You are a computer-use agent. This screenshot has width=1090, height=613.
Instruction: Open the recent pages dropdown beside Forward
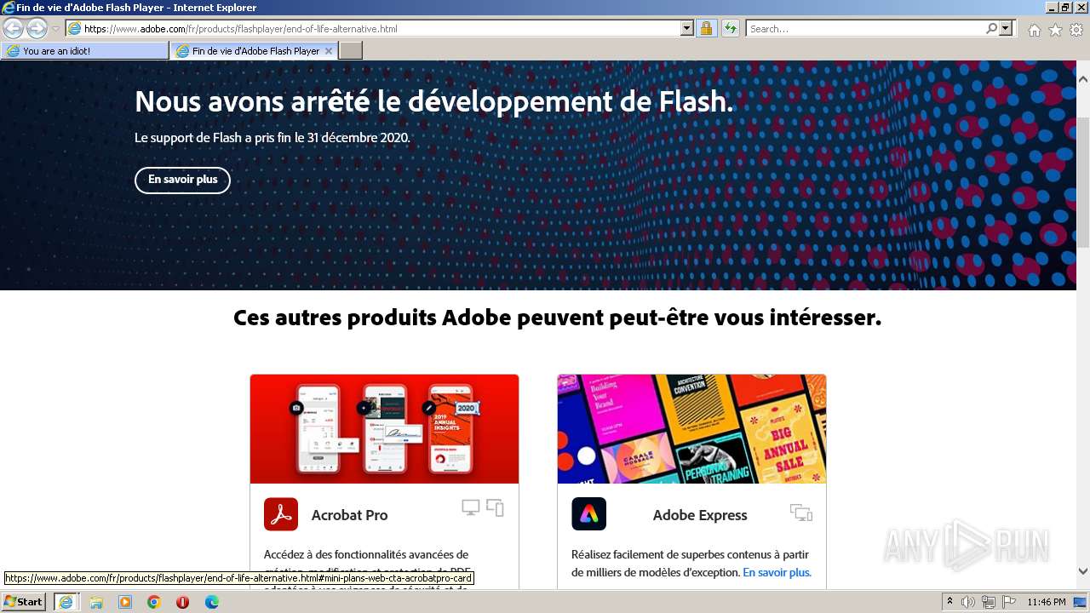coord(55,29)
